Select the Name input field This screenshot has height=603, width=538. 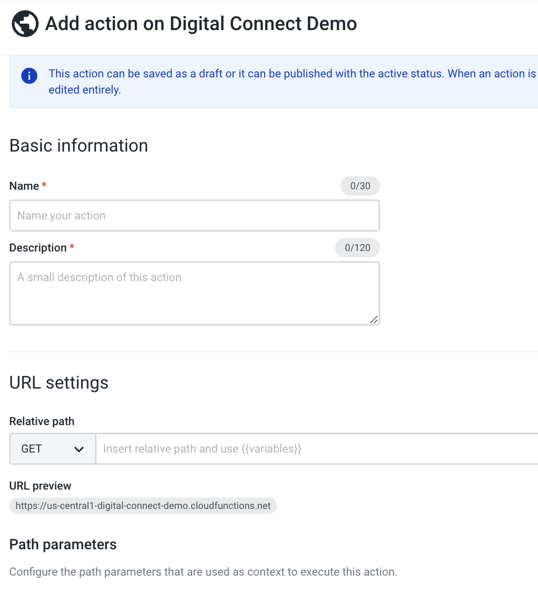click(194, 215)
